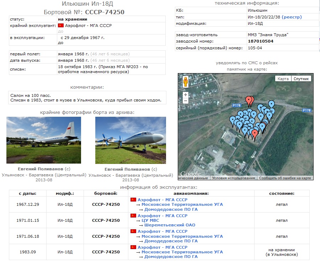Zoom out on the map

tap(186, 101)
